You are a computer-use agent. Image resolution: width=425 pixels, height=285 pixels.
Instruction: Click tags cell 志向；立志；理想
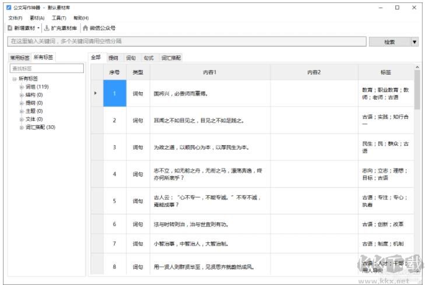386,174
